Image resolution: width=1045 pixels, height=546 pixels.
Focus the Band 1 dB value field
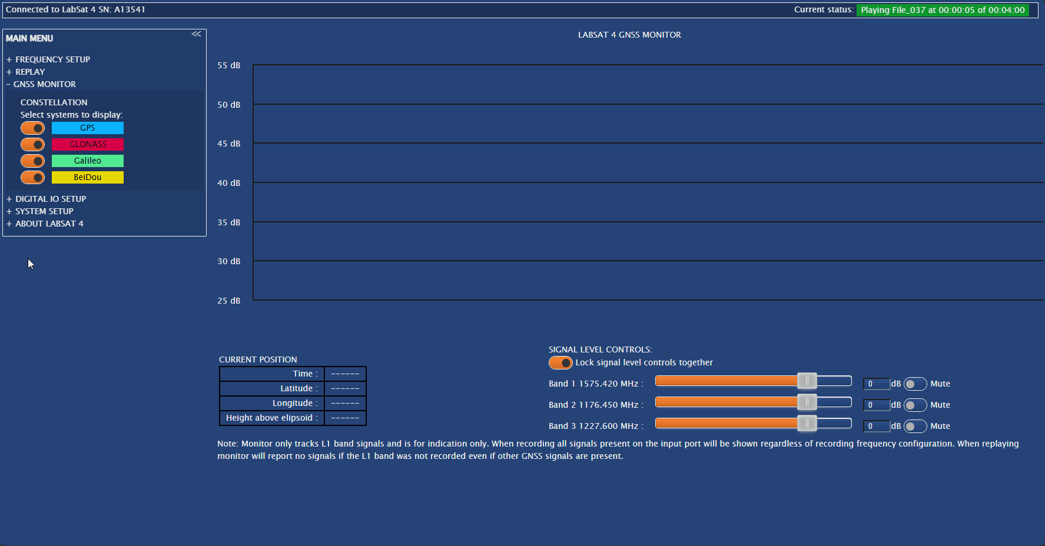coord(877,384)
